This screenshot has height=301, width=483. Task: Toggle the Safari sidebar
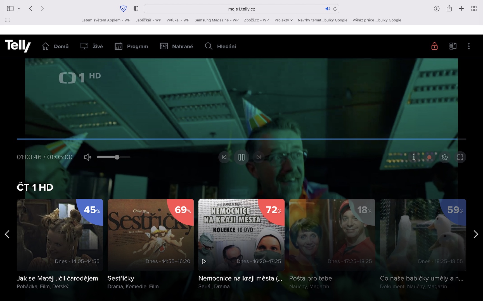[10, 9]
